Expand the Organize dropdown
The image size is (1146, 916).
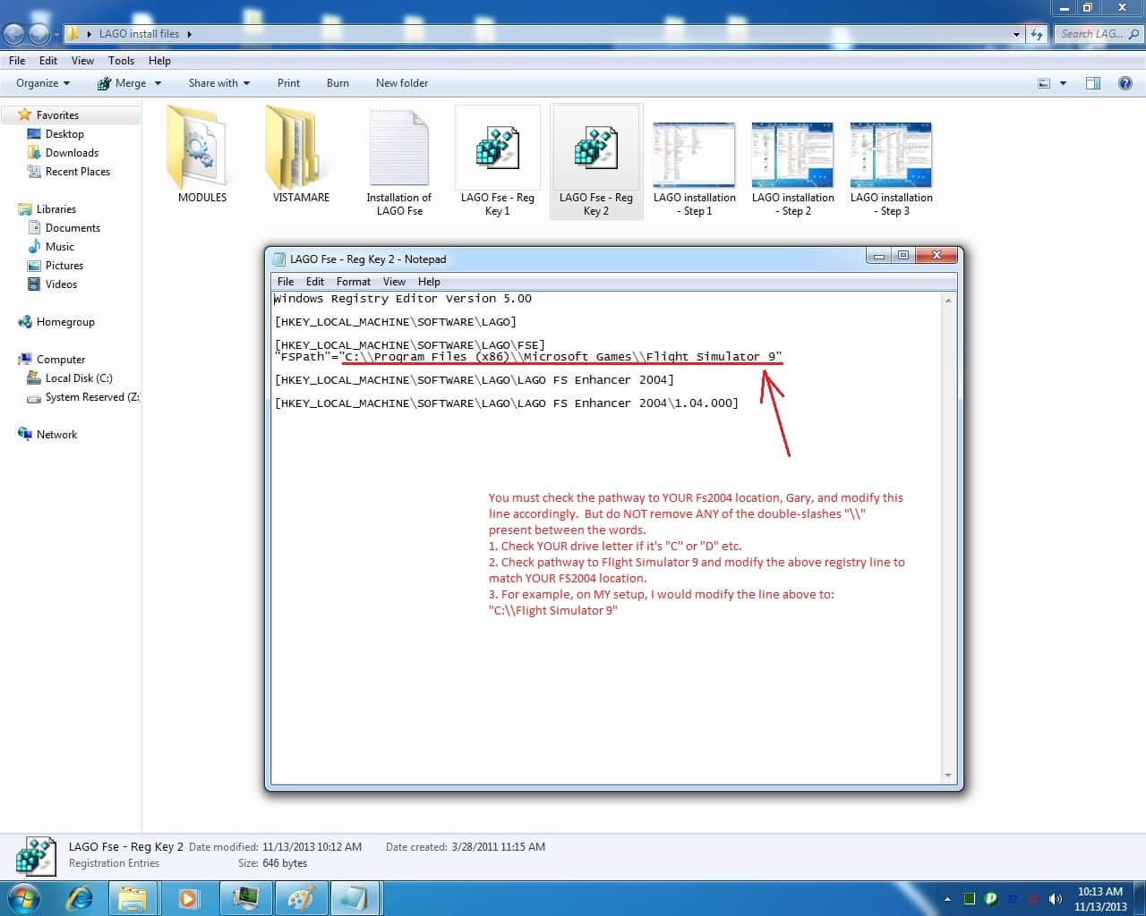pyautogui.click(x=42, y=83)
